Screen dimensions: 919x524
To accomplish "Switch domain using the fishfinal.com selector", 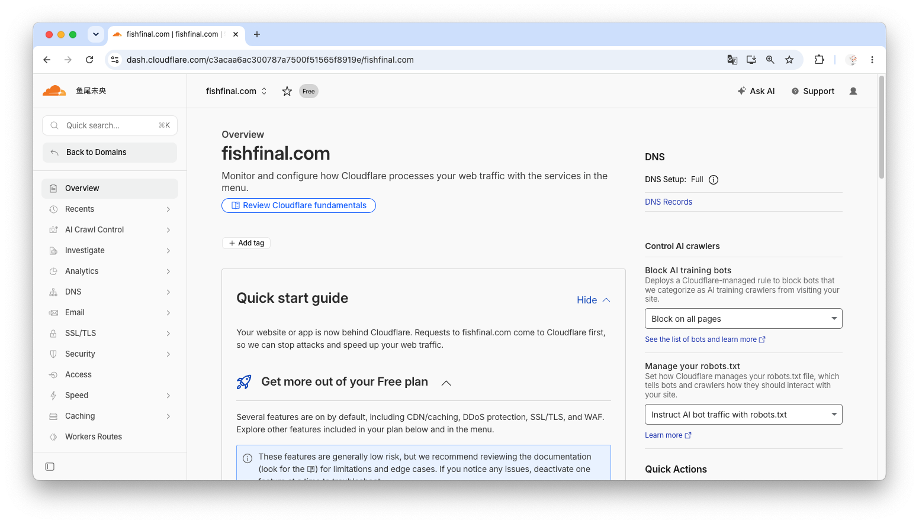I will tap(236, 91).
